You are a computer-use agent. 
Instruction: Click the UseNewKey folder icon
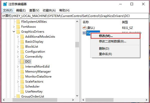point(22,92)
